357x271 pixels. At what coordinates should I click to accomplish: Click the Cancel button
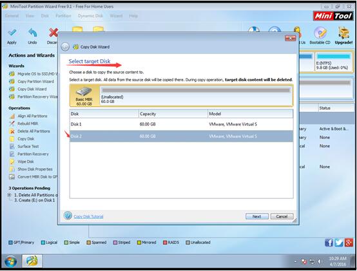tap(282, 216)
